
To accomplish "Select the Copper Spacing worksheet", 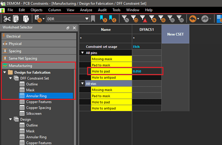I will click(x=38, y=108).
